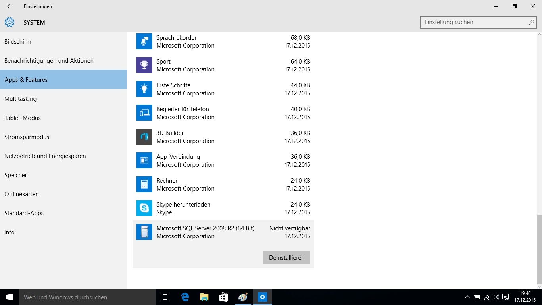Select the Begleiter für Telefon name
This screenshot has height=305, width=542.
(183, 109)
